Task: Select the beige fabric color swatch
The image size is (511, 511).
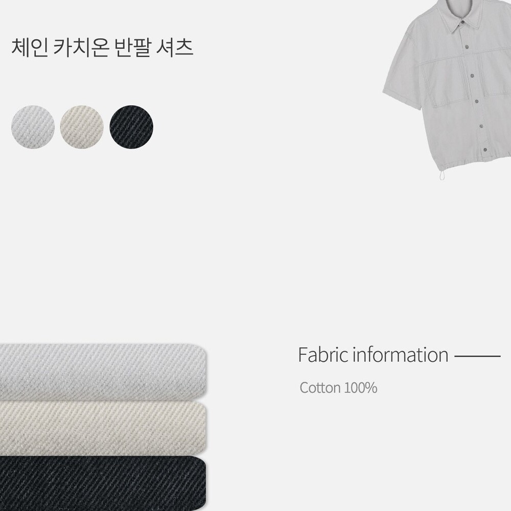Action: tap(82, 127)
